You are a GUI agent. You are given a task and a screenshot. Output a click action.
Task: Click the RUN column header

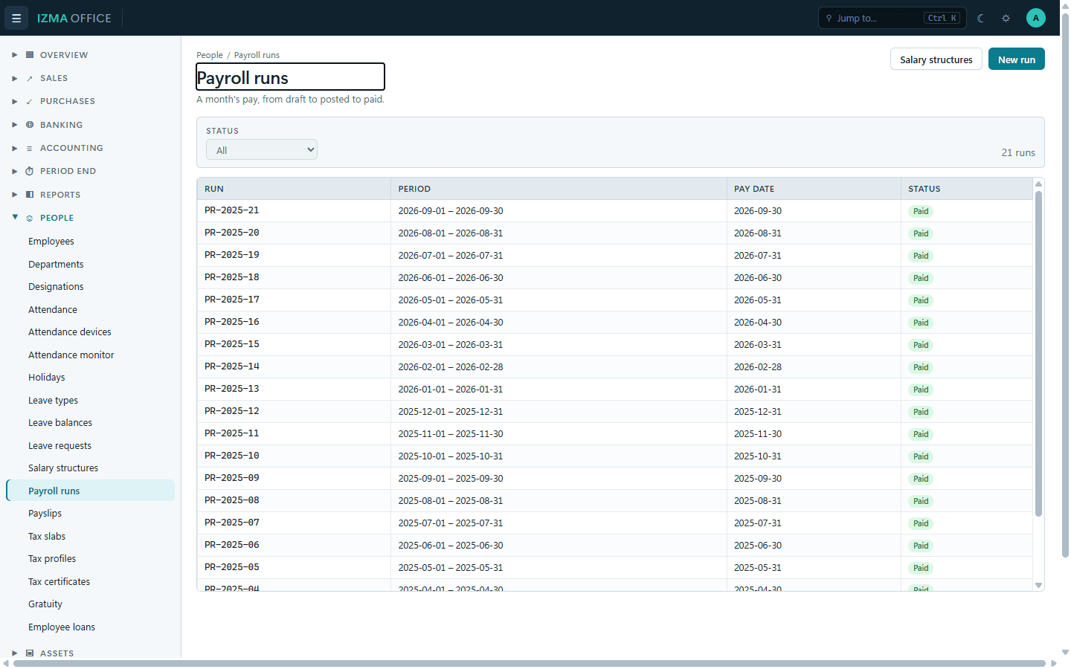coord(294,189)
